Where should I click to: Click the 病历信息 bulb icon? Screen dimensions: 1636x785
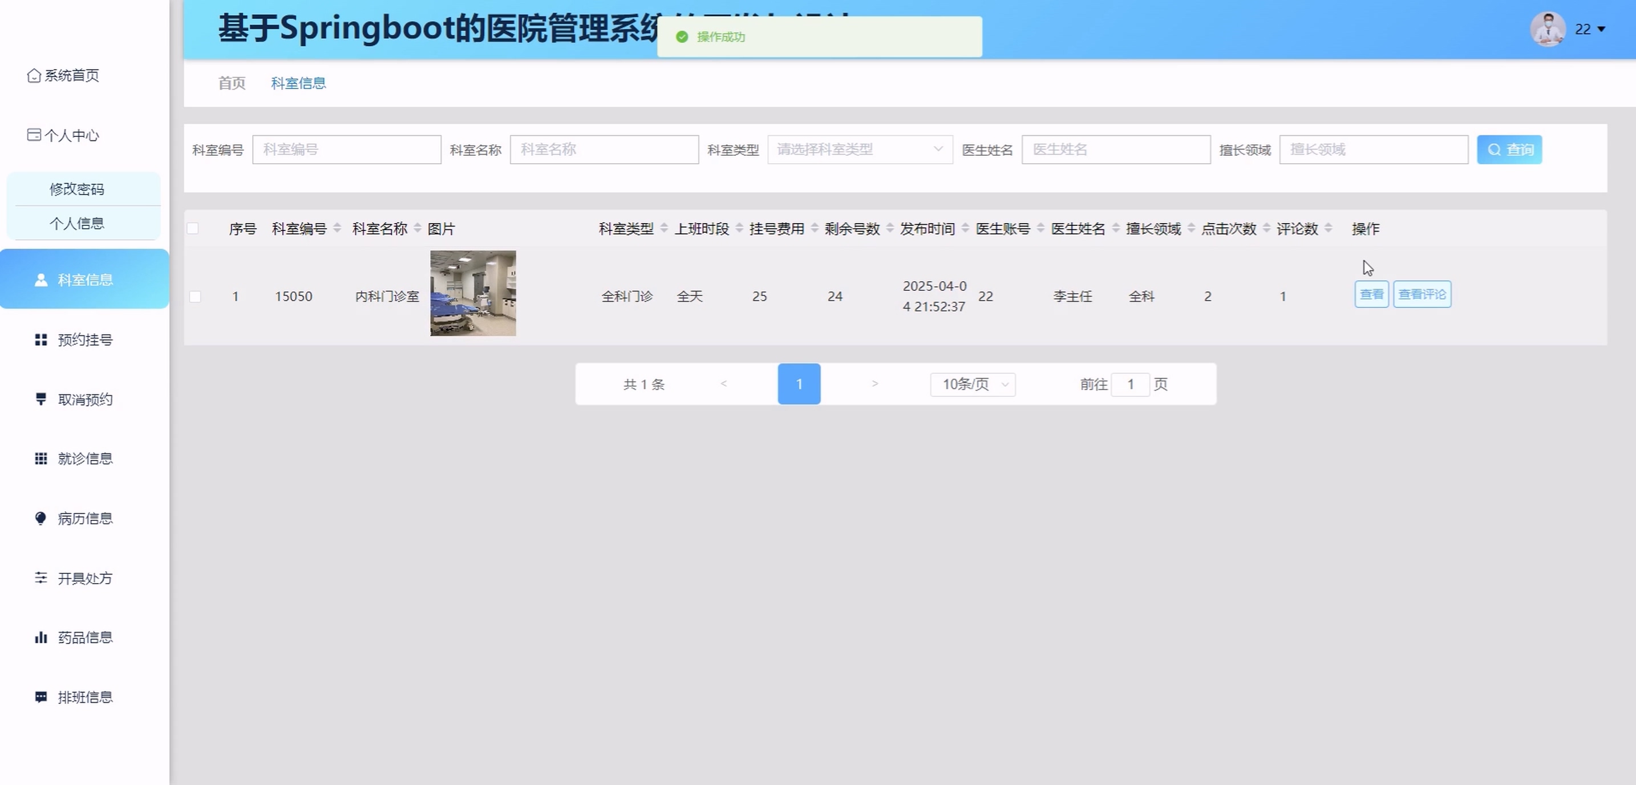click(x=41, y=518)
